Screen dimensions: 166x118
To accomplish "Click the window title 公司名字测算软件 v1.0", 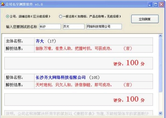I will pyautogui.click(x=24, y=4).
